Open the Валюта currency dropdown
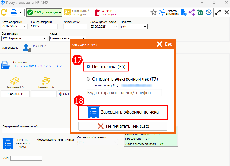 [x=145, y=27]
